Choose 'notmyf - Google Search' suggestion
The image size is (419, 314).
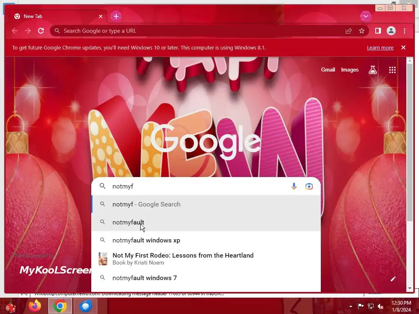pos(206,204)
